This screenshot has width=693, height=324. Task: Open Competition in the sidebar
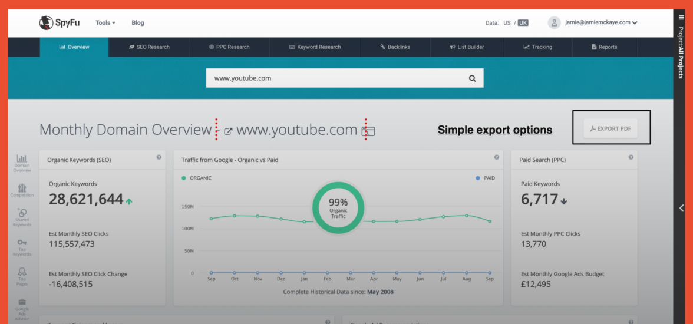point(22,190)
